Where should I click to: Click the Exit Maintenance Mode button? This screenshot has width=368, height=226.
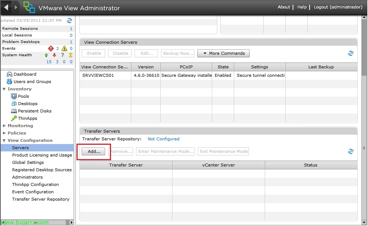click(x=224, y=152)
